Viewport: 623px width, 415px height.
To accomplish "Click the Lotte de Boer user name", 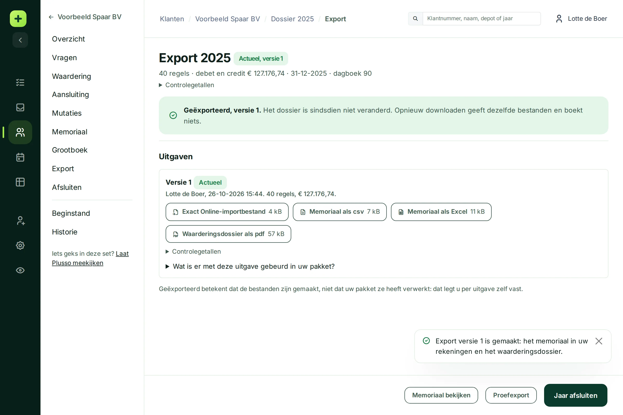I will (587, 18).
